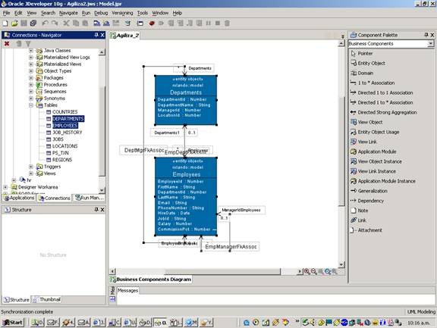This screenshot has width=437, height=328.
Task: Click the Save toolbar icon
Action: coord(24,23)
